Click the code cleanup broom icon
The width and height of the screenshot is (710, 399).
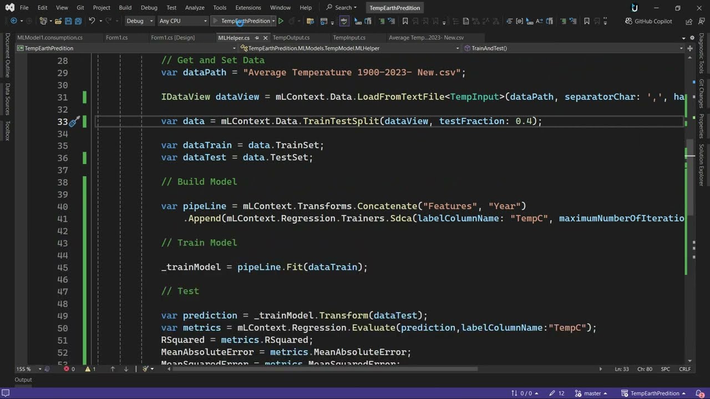145,369
